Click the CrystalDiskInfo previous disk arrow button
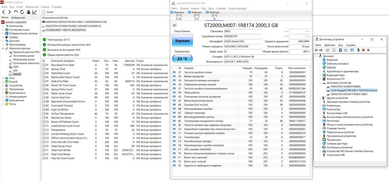Viewport: 389px width, 181px height. (174, 25)
